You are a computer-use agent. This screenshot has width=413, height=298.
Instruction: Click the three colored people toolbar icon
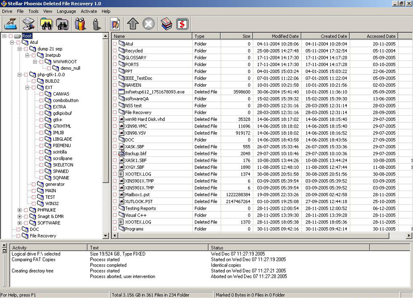pos(80,24)
